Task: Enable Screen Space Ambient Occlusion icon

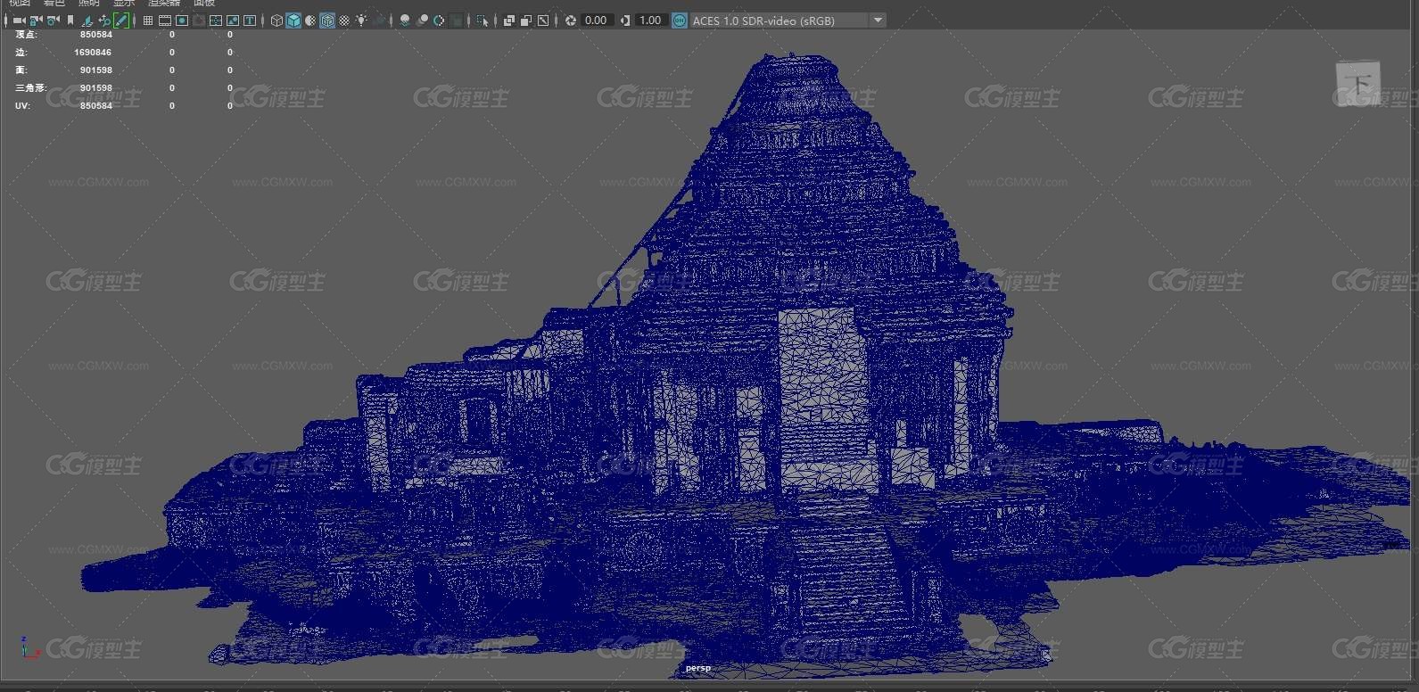Action: point(405,21)
